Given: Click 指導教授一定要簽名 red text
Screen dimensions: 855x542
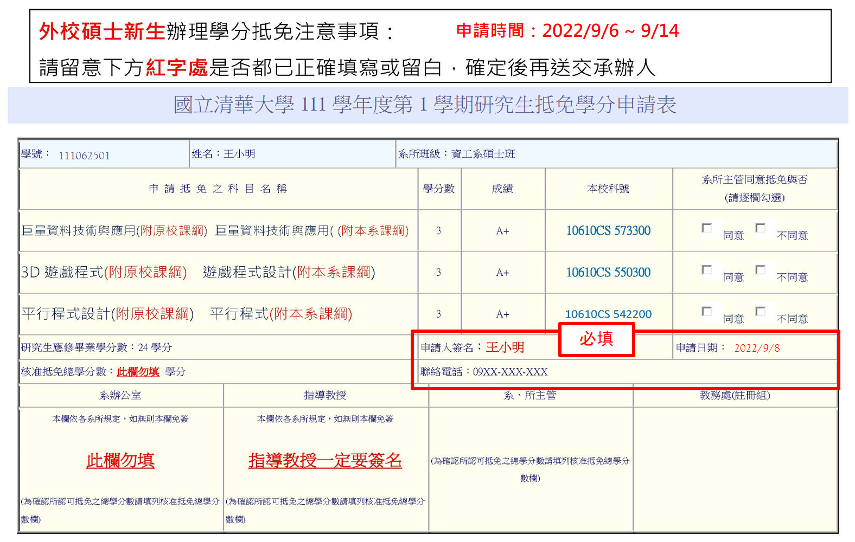Looking at the screenshot, I should pyautogui.click(x=325, y=461).
